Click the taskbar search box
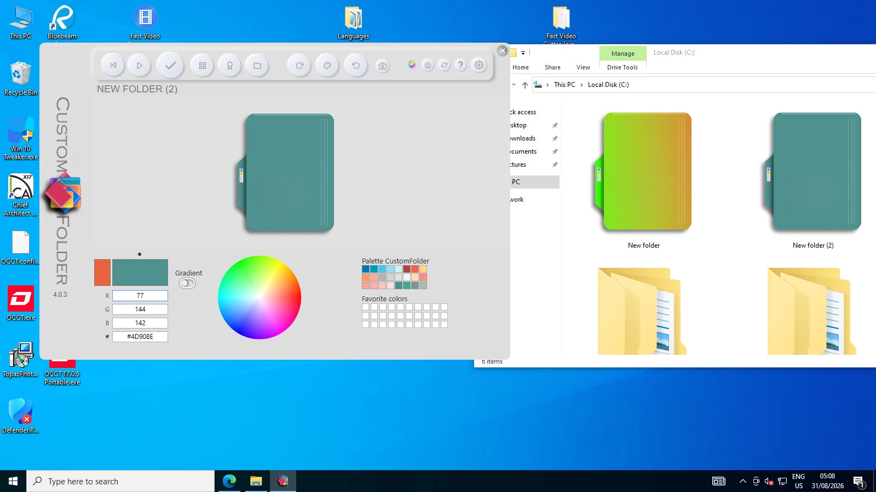 coord(120,481)
